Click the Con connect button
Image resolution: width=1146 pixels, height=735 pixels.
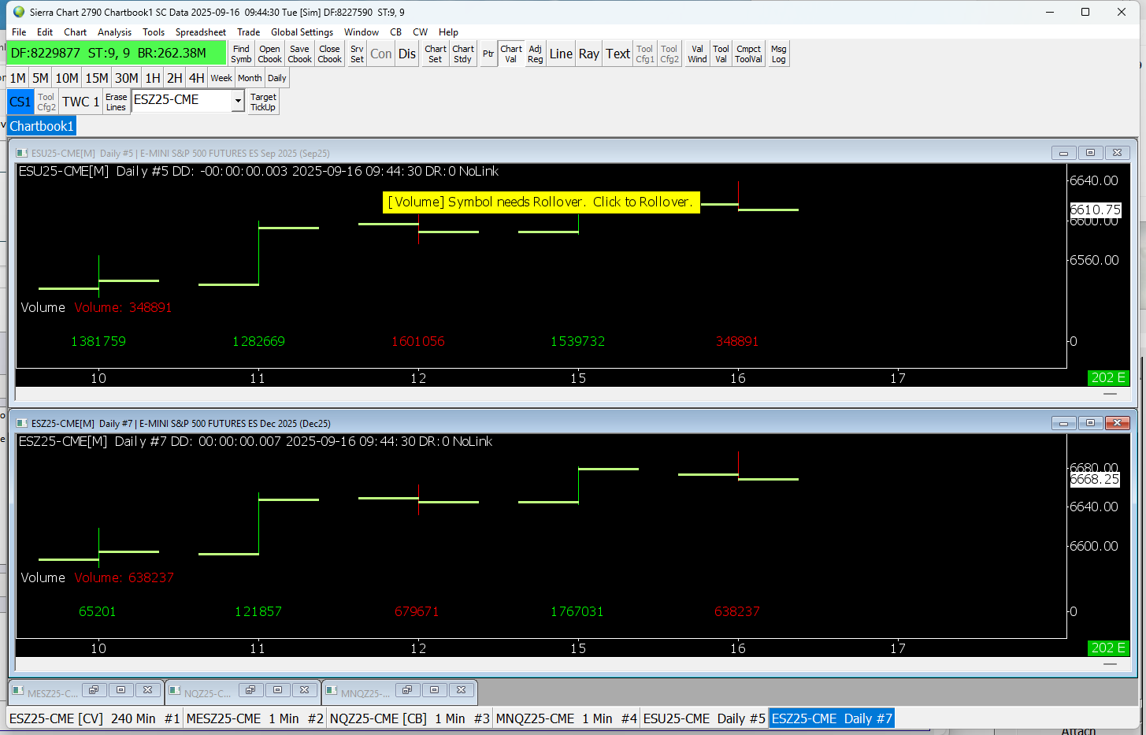tap(381, 54)
